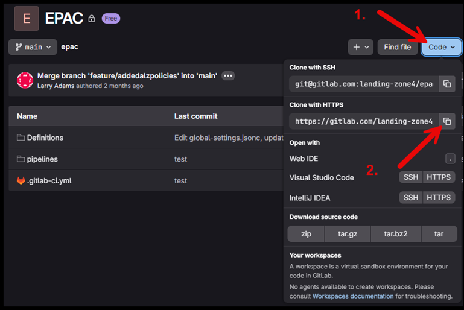The height and width of the screenshot is (310, 464).
Task: Open the pipelines folder
Action: [x=42, y=159]
